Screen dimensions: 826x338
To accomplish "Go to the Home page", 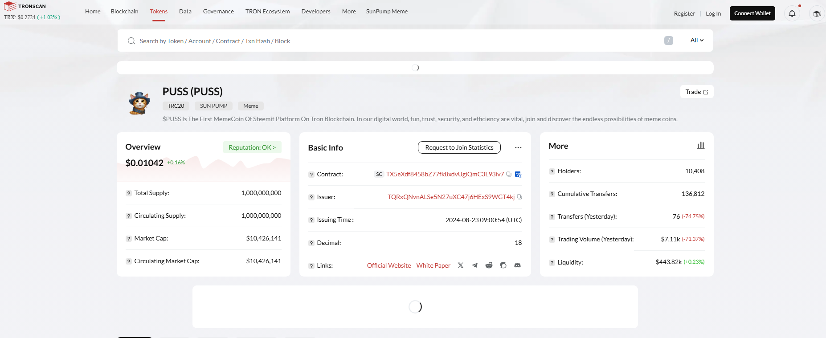I will 93,11.
